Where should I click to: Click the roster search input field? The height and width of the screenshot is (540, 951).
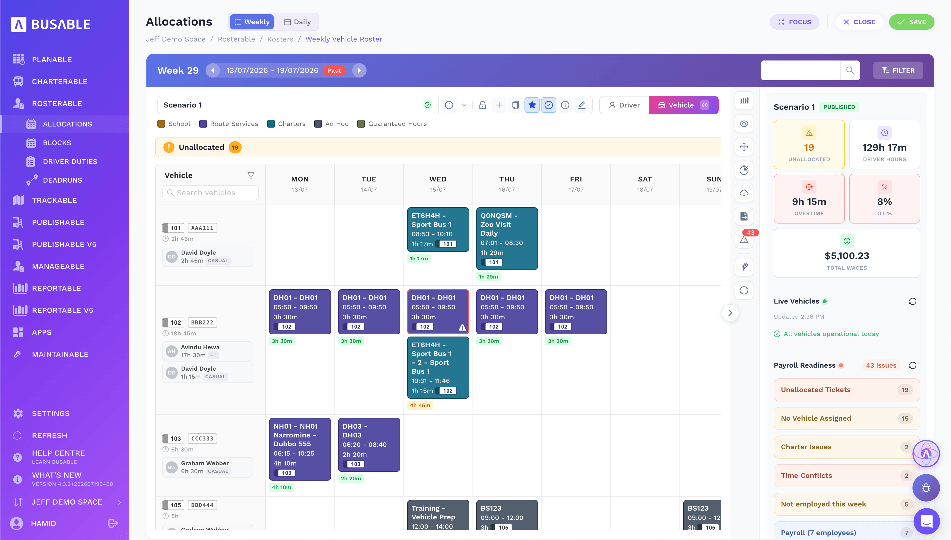point(801,70)
